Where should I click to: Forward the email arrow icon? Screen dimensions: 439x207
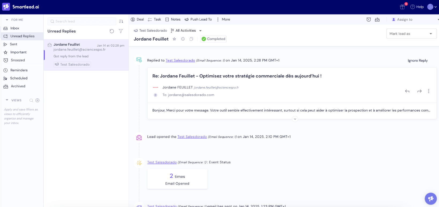419,91
